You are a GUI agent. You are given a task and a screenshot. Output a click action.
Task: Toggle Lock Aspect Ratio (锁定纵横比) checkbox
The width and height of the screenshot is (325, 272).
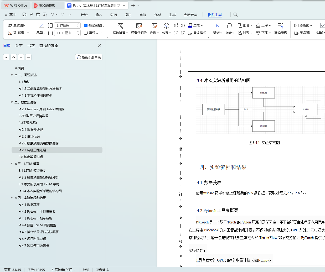point(86,25)
